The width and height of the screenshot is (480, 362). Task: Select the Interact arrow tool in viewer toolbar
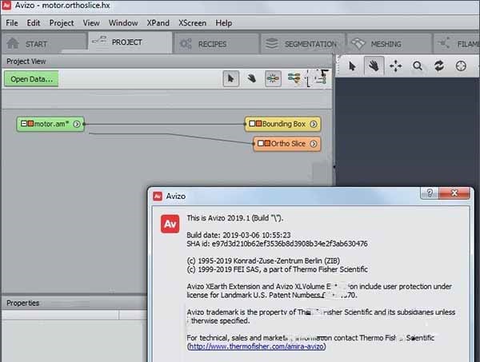click(352, 66)
